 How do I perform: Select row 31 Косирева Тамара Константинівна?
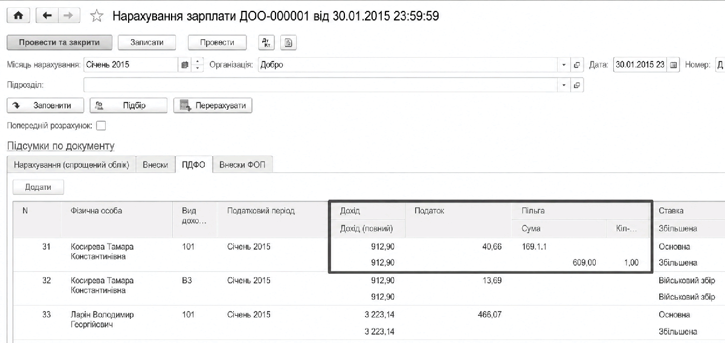[x=369, y=254]
